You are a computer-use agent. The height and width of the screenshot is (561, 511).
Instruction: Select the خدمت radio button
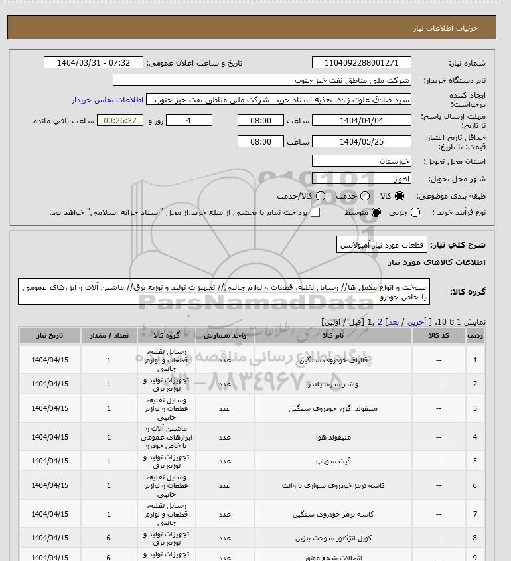click(365, 196)
